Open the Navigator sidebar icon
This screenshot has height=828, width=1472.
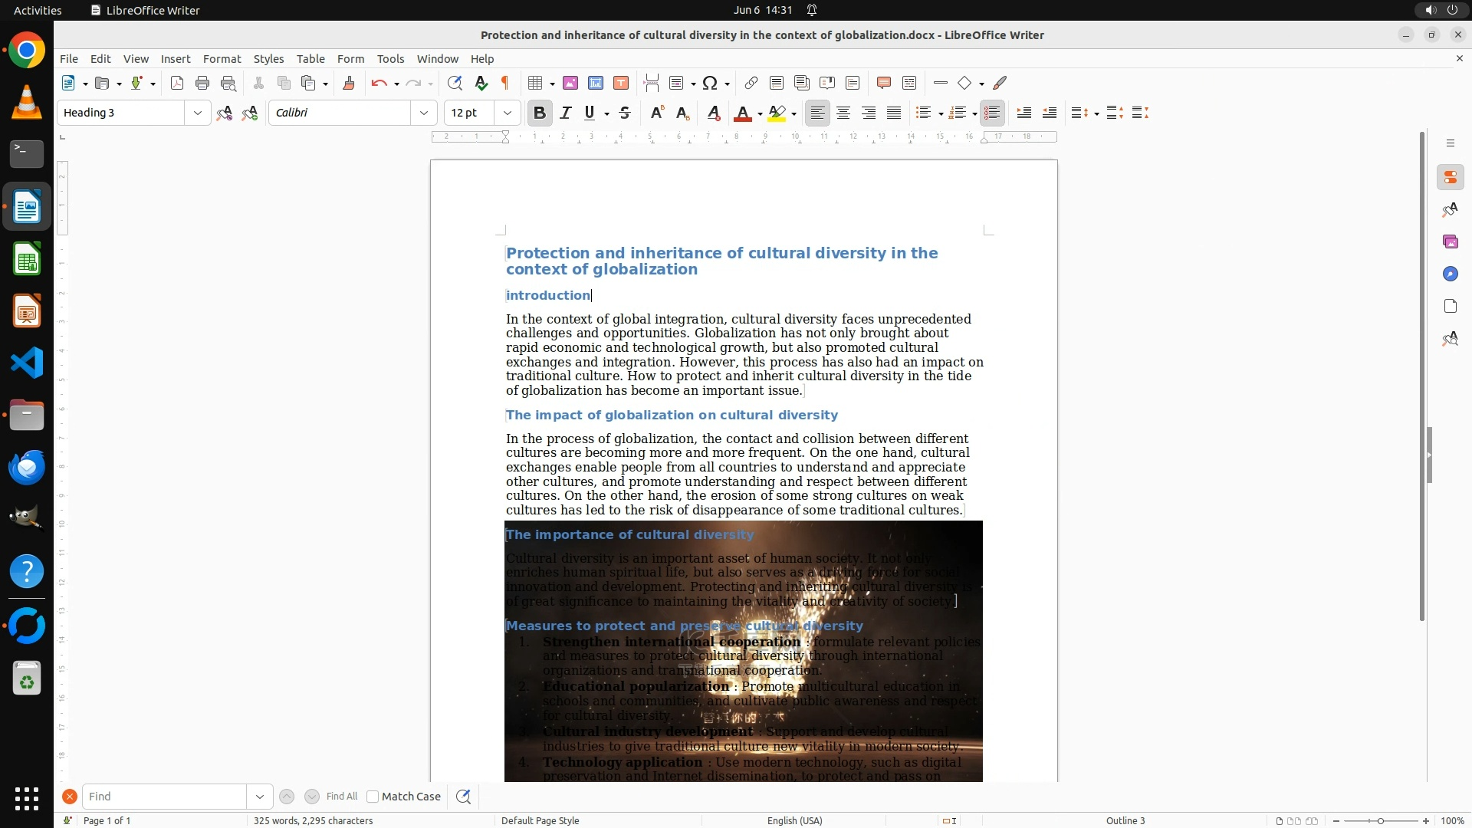1450,274
